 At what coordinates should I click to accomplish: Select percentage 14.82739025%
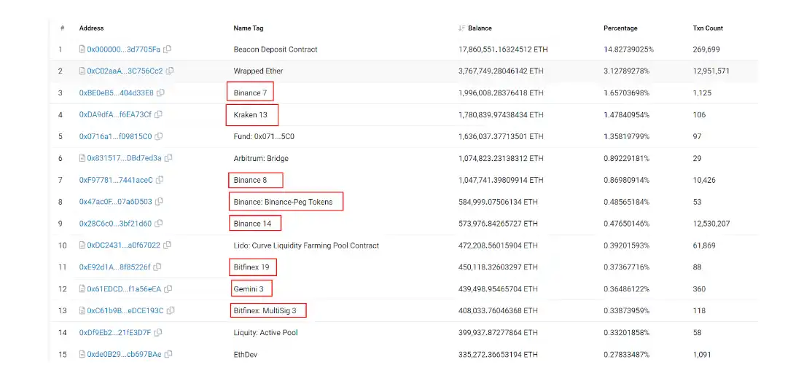point(628,50)
